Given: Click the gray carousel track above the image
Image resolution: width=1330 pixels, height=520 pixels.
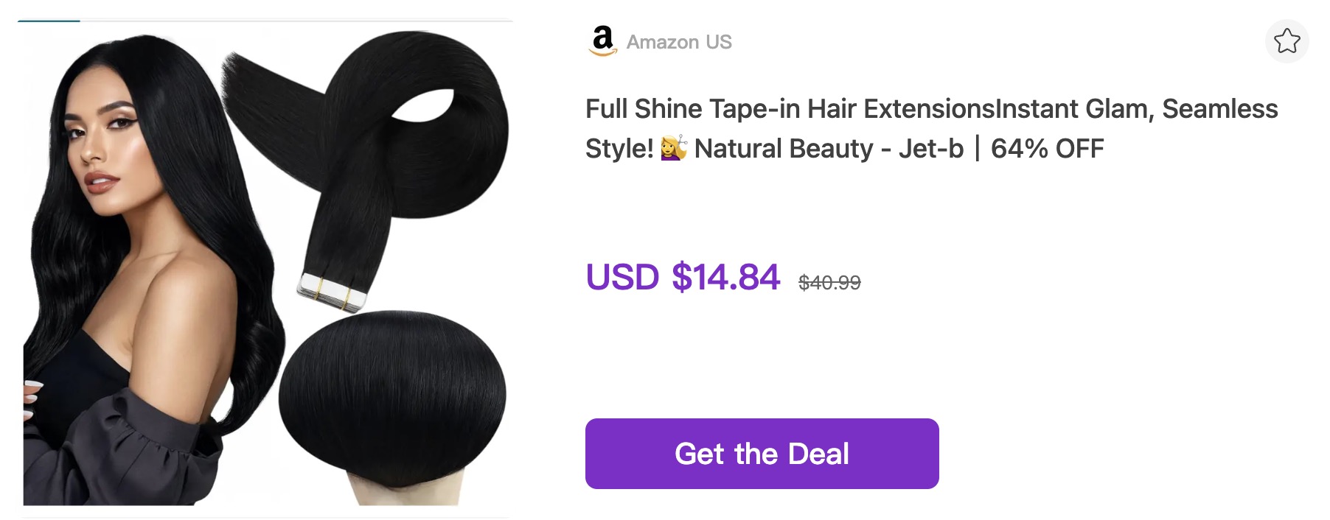Looking at the screenshot, I should click(296, 21).
